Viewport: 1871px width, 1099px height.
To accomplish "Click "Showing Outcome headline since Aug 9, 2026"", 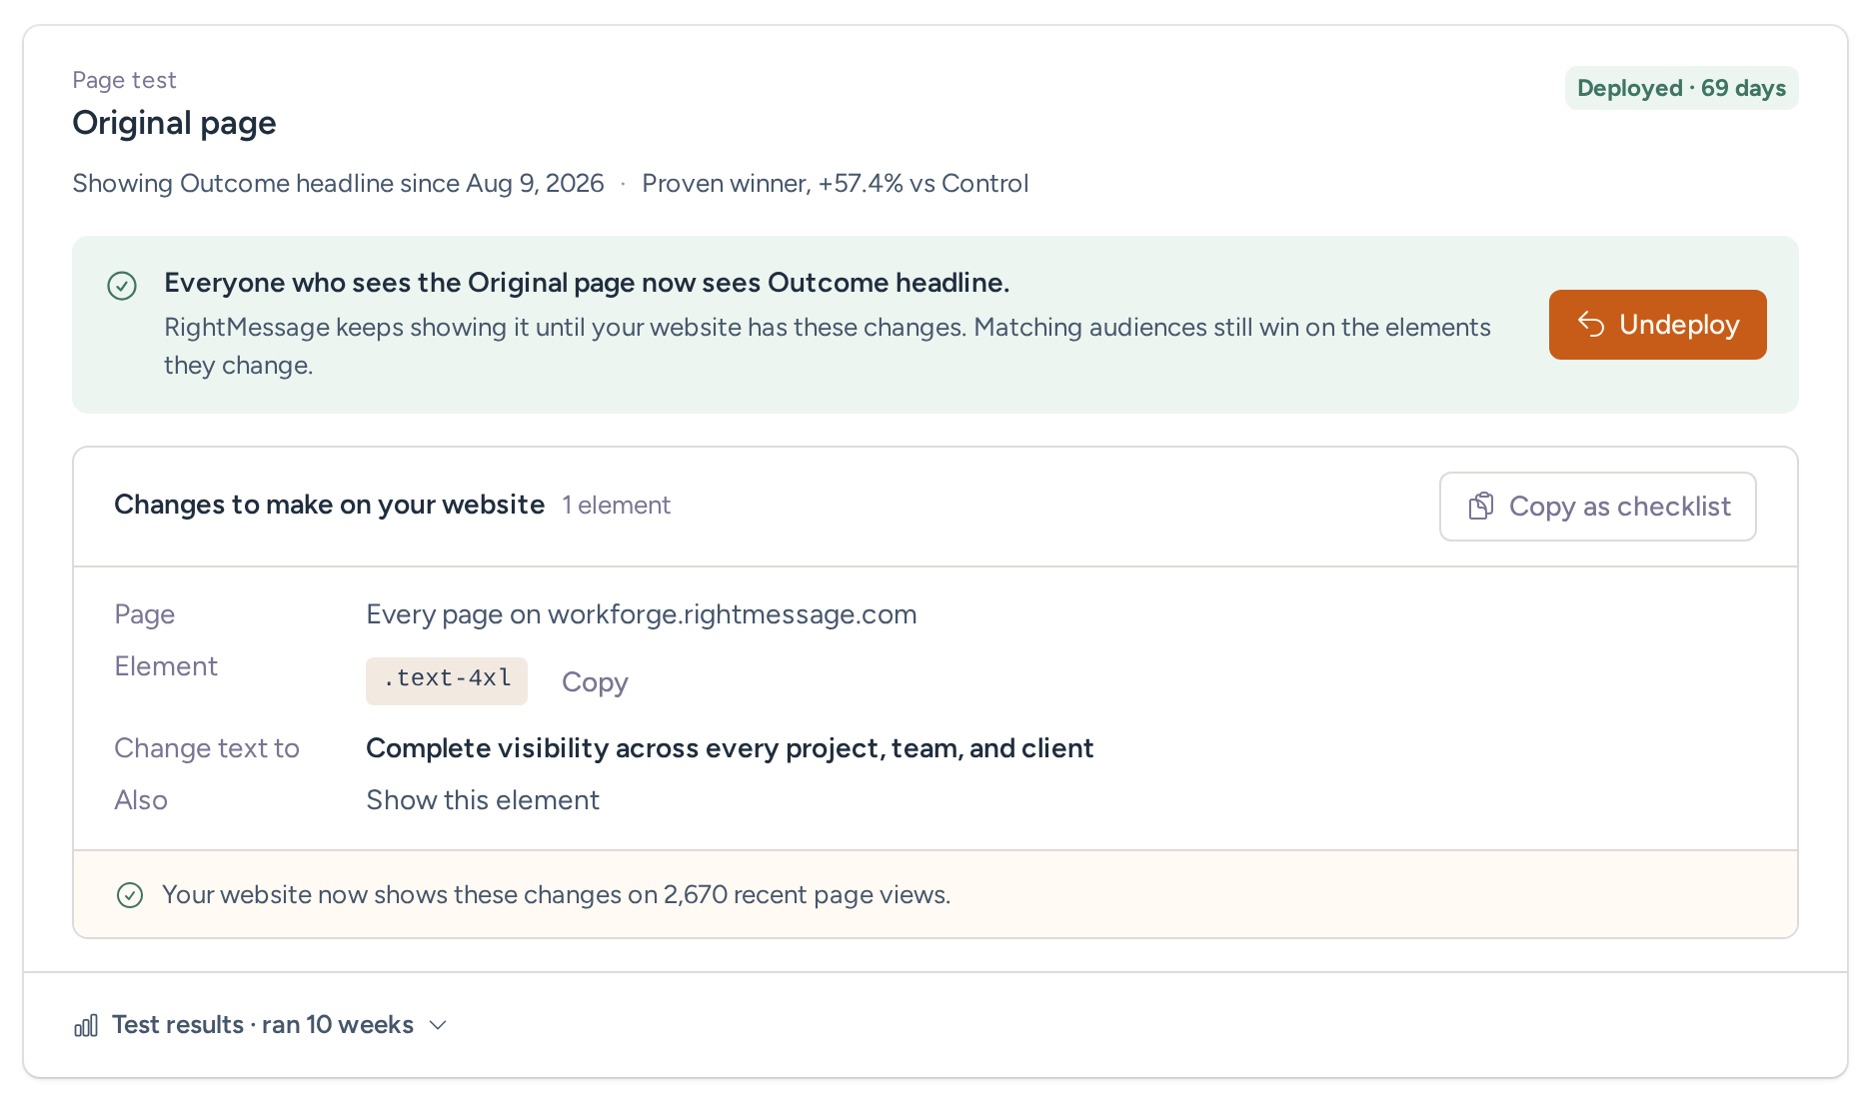I will pyautogui.click(x=338, y=184).
